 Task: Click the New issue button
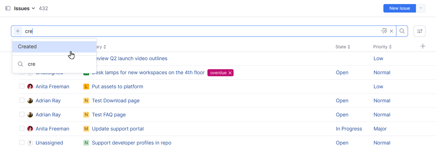click(399, 8)
